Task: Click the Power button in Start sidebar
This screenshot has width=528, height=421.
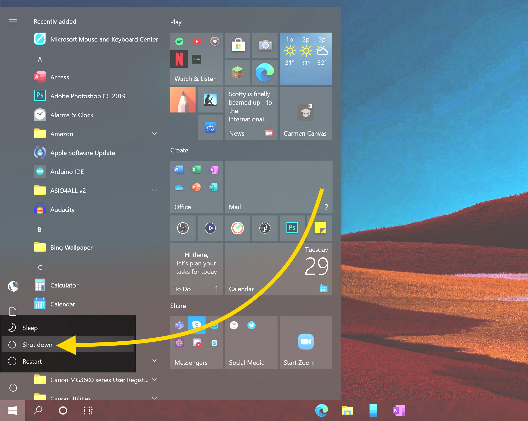Action: (x=13, y=387)
